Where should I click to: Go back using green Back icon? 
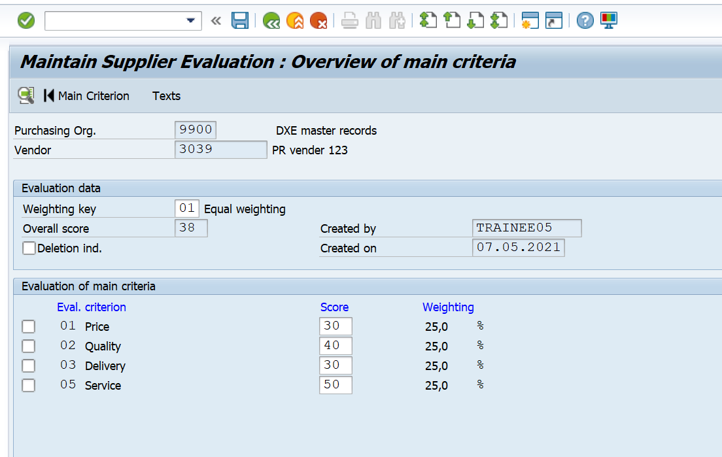pyautogui.click(x=271, y=21)
